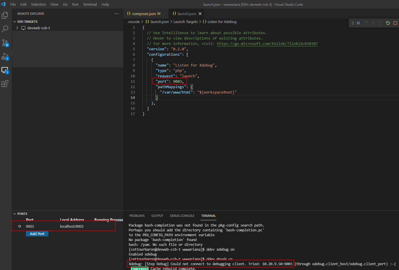This screenshot has height=270, width=399.
Task: Click the Stop debugging icon
Action: [x=395, y=23]
